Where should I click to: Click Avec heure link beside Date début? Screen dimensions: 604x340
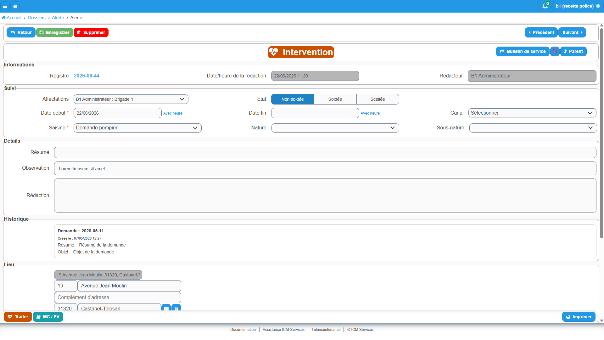173,113
